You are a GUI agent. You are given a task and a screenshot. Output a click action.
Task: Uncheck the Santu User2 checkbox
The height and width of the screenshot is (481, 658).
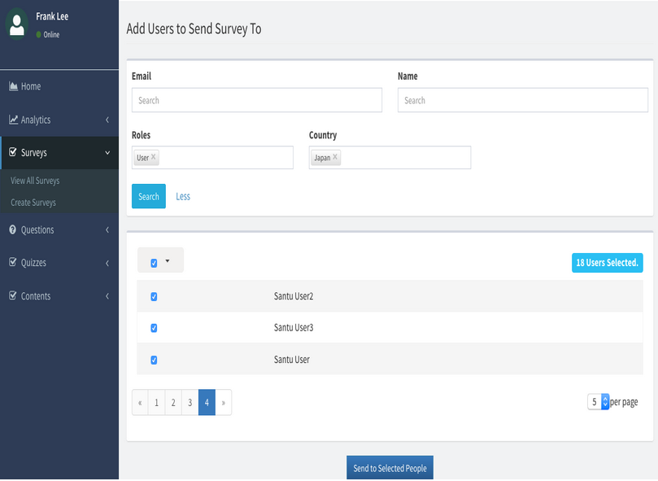[x=154, y=297]
